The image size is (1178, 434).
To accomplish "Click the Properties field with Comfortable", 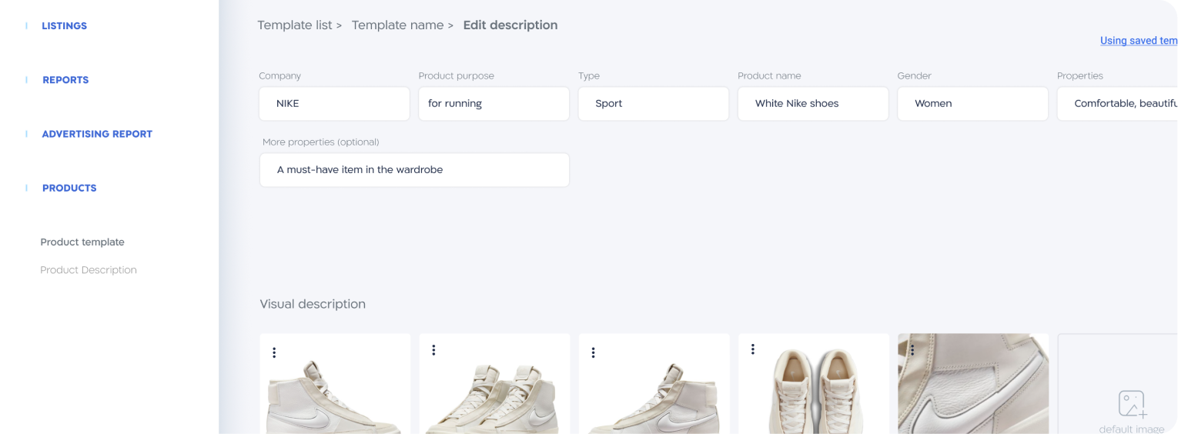I will 1117,103.
